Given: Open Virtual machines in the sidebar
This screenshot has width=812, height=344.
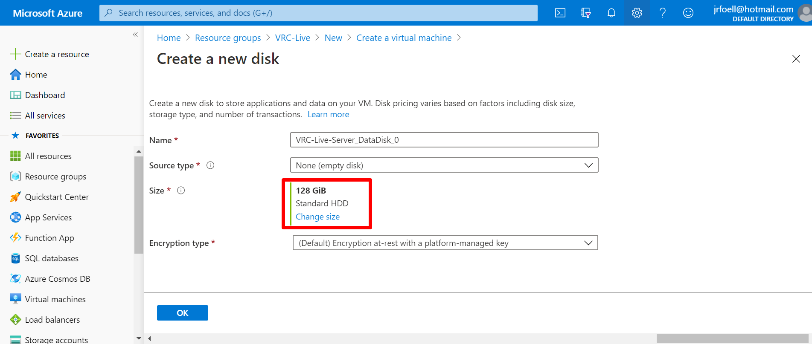Looking at the screenshot, I should [55, 299].
